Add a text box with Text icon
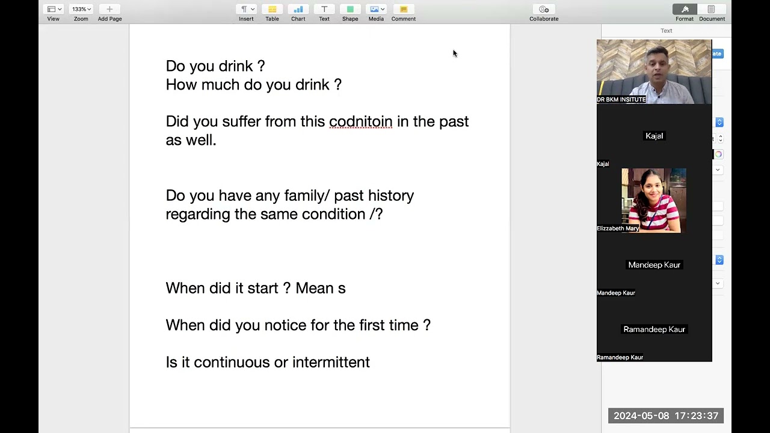Image resolution: width=770 pixels, height=433 pixels. coord(324,9)
